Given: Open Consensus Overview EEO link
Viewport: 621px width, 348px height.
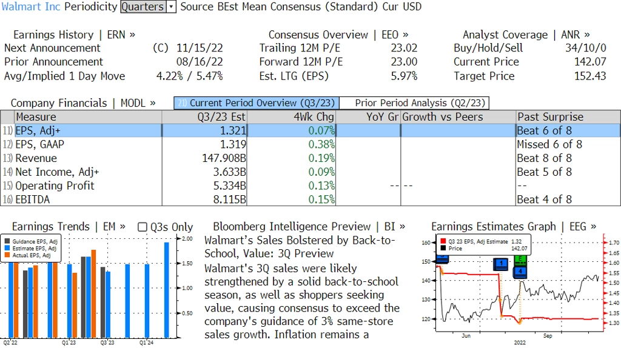Looking at the screenshot, I should [338, 35].
